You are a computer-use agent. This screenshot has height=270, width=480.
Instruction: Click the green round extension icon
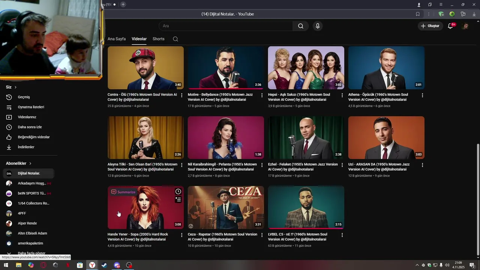pyautogui.click(x=452, y=14)
